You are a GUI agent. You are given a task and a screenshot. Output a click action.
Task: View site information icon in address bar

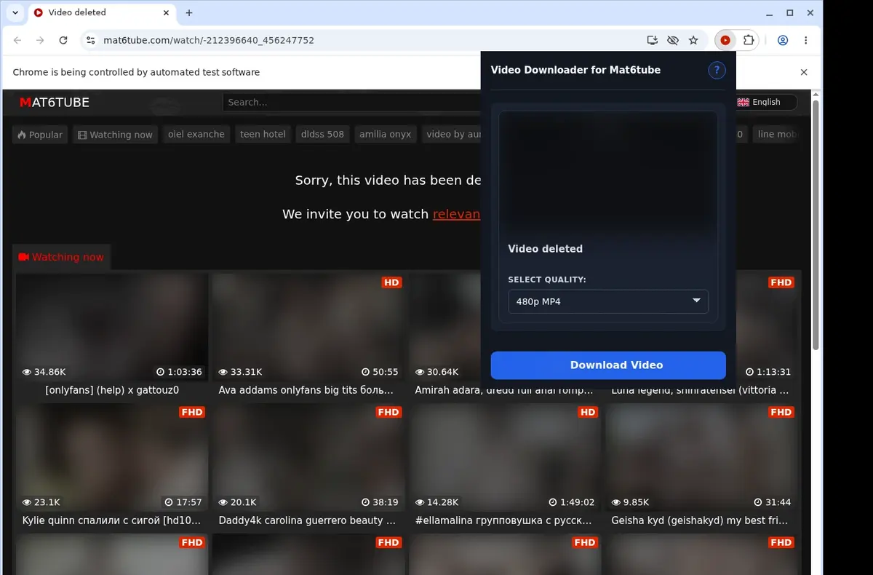tap(90, 40)
